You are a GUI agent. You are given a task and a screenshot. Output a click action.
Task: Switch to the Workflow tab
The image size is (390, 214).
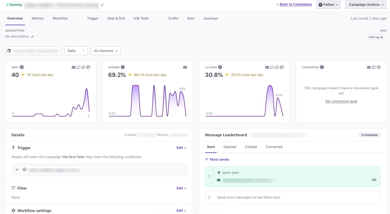click(x=60, y=18)
